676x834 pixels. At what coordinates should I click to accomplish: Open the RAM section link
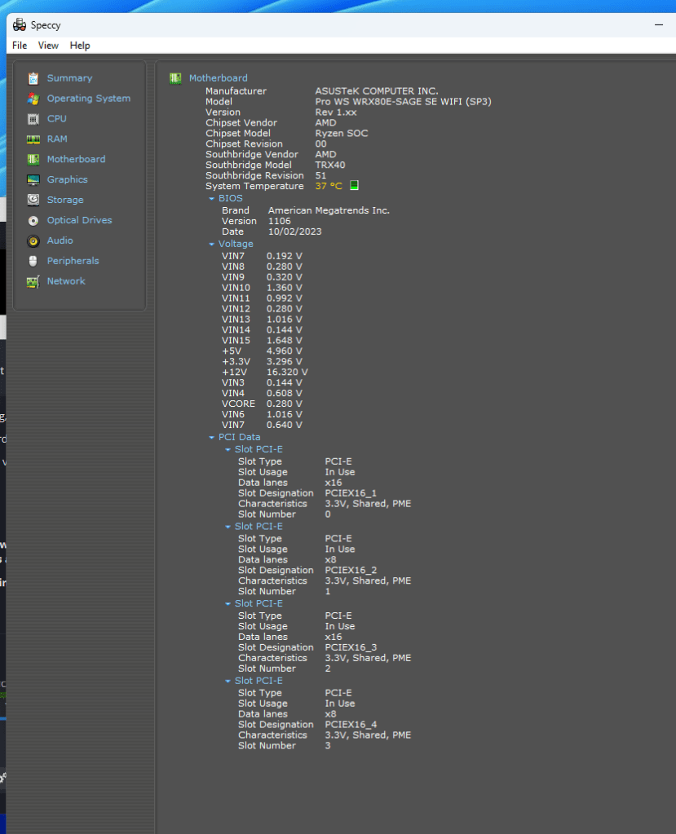[57, 139]
